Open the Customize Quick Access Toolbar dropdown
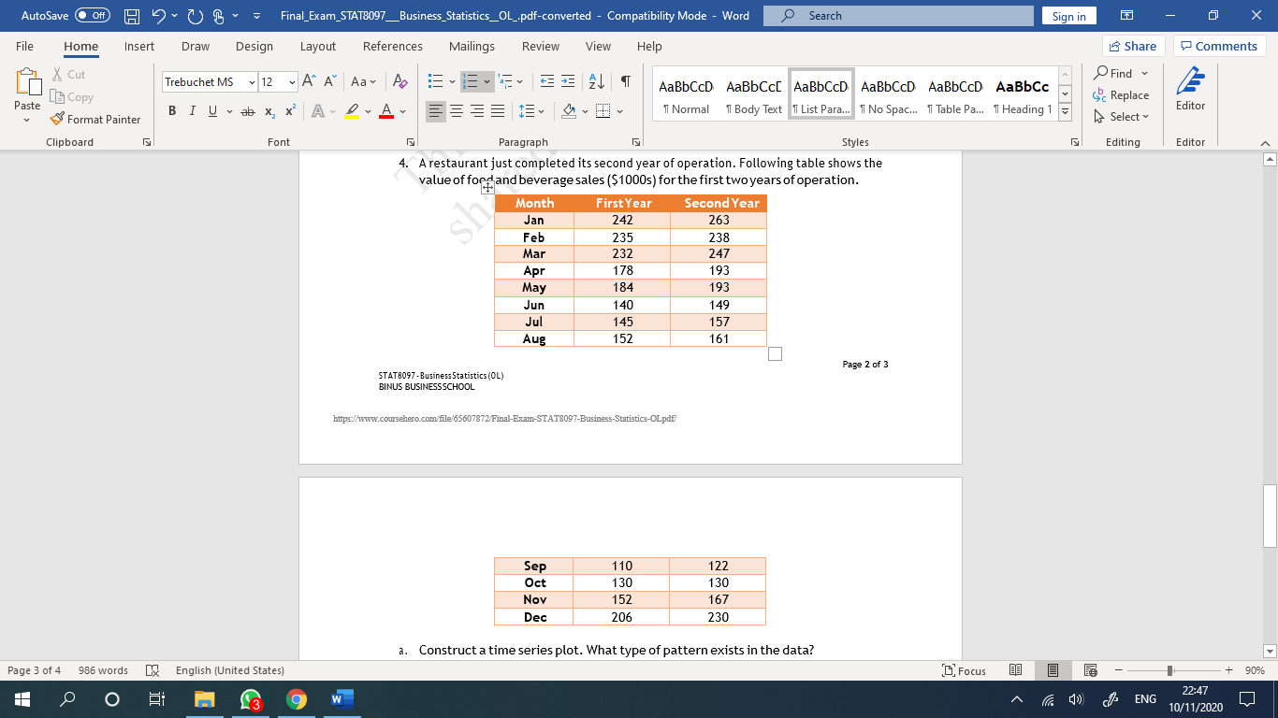Screen dimensions: 1278x718 (x=255, y=16)
